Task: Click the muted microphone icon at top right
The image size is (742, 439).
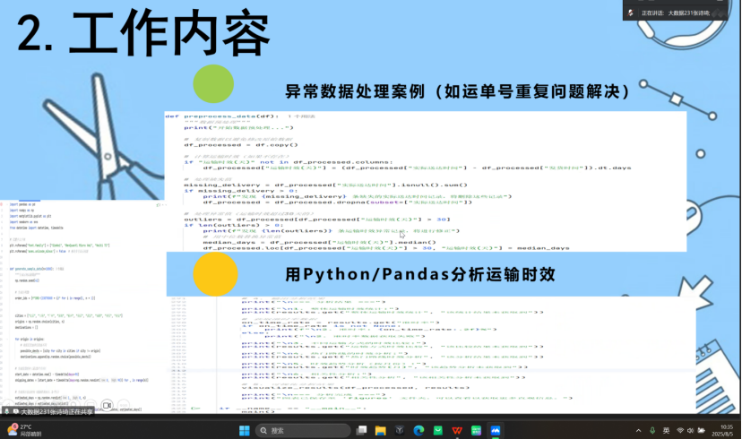Action: pyautogui.click(x=631, y=13)
